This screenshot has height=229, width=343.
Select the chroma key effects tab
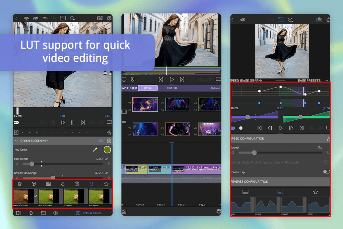(92, 184)
